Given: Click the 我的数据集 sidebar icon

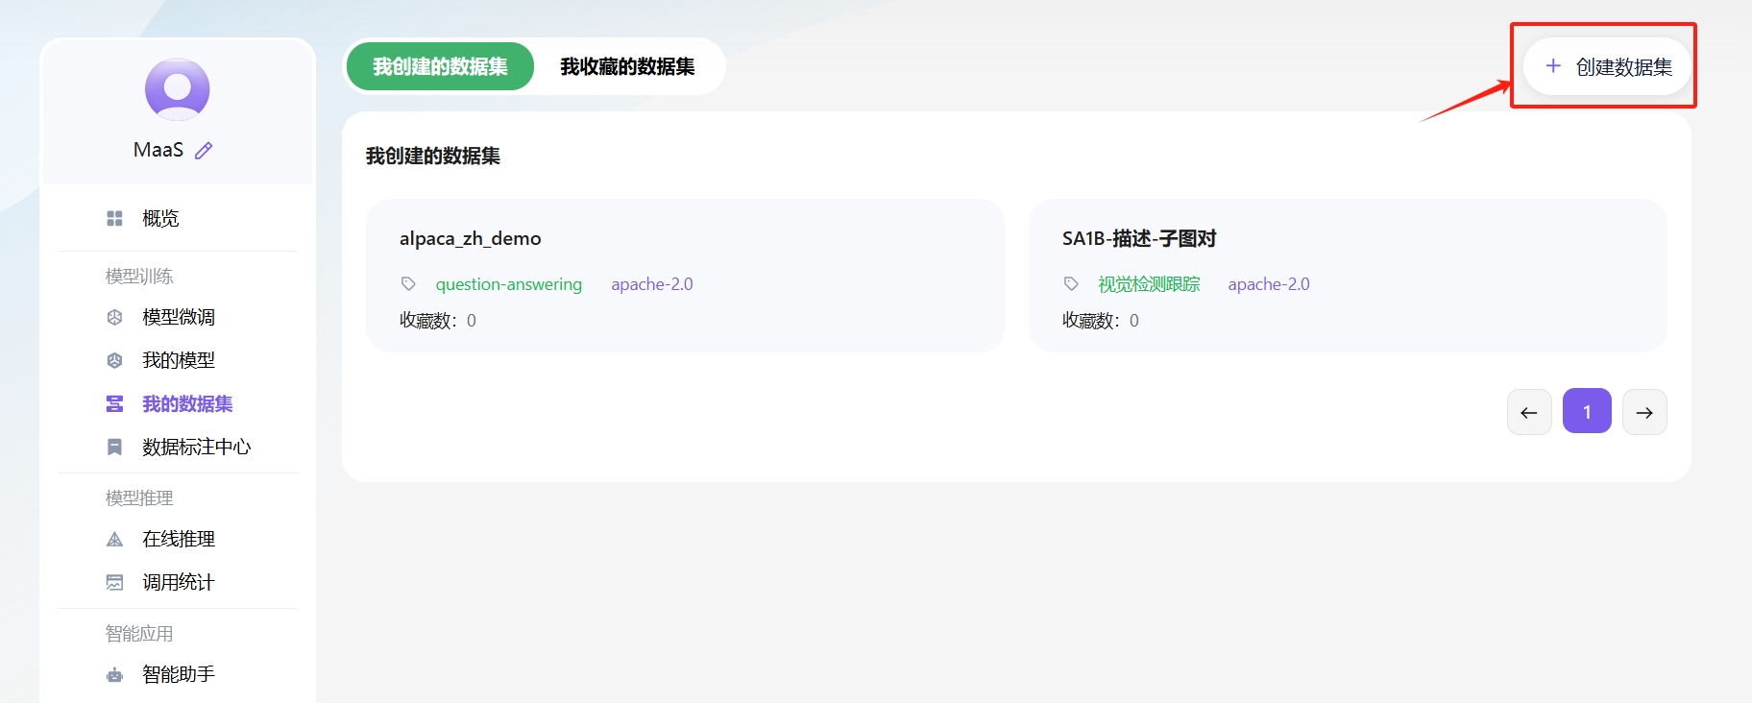Looking at the screenshot, I should click(x=114, y=404).
